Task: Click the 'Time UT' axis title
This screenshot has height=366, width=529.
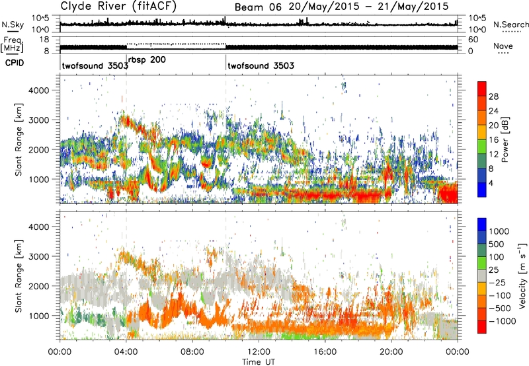Action: click(259, 362)
